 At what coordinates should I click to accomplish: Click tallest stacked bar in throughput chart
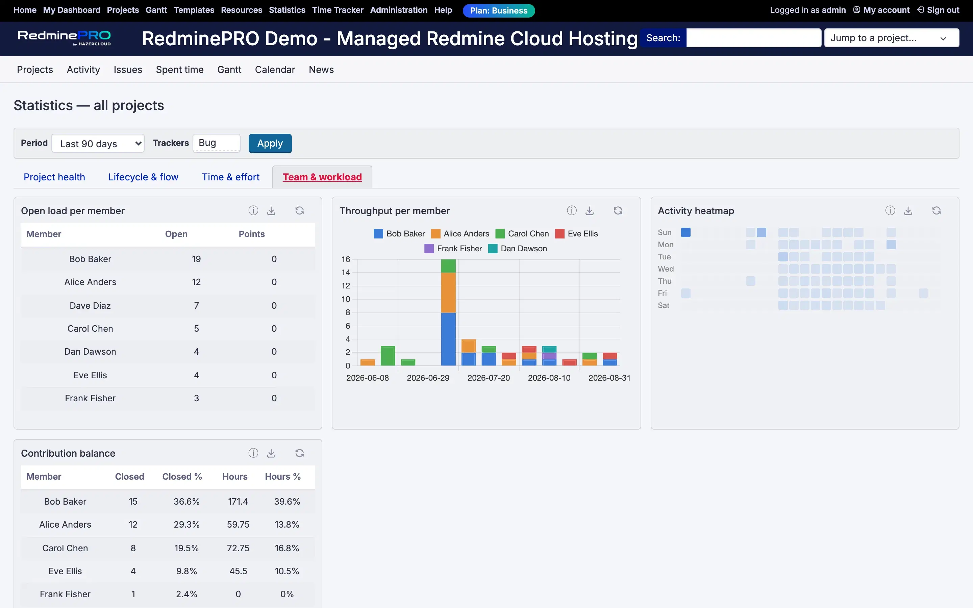click(x=448, y=312)
